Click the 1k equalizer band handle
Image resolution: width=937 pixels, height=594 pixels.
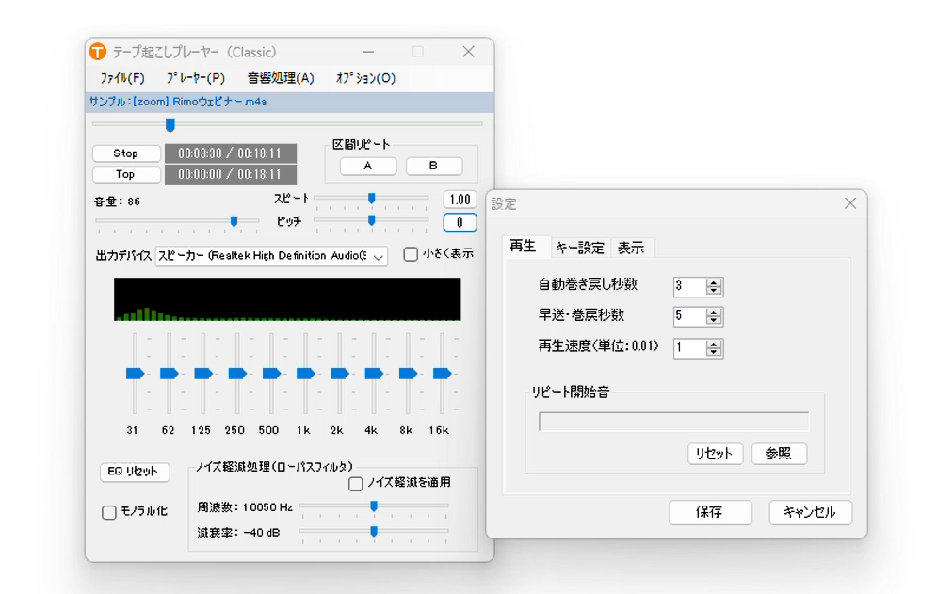pos(305,374)
